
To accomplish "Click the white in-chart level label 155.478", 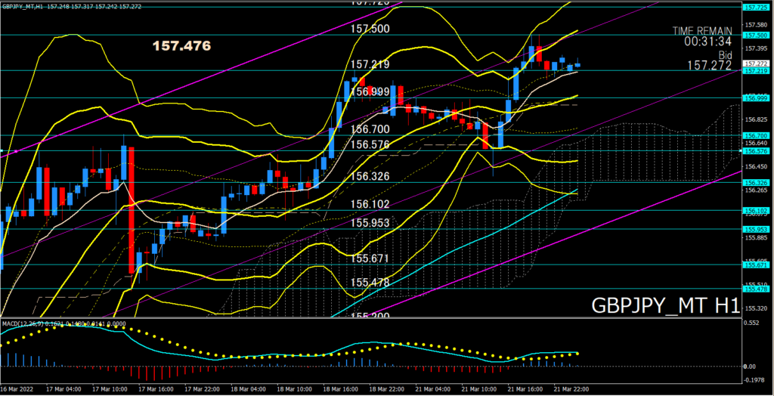I will (370, 283).
